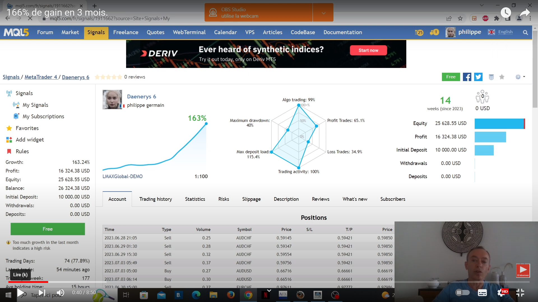Switch to the Reviews tab
The image size is (538, 302).
click(x=321, y=199)
